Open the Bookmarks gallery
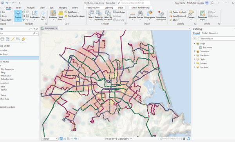235x142 pixels. point(34,16)
